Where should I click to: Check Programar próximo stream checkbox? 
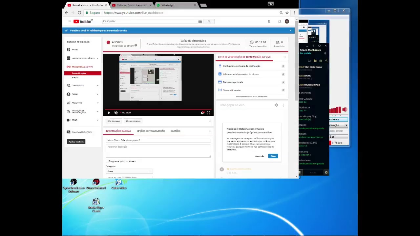coord(107,161)
